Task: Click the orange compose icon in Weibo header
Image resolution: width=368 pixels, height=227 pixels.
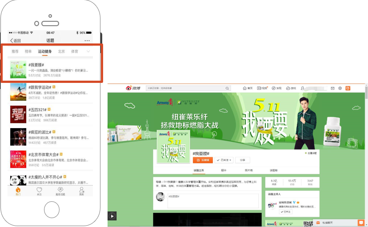Action: pos(348,88)
